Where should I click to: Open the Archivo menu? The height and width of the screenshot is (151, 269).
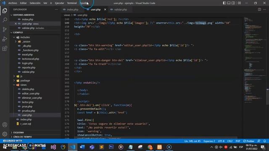(13, 3)
